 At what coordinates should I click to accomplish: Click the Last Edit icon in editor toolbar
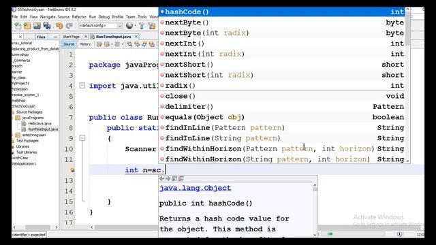pos(99,44)
